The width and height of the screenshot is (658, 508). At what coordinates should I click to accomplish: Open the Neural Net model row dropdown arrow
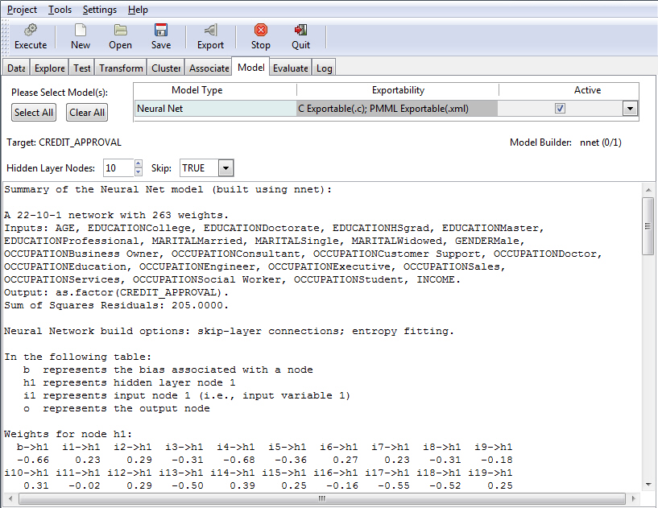tap(630, 109)
